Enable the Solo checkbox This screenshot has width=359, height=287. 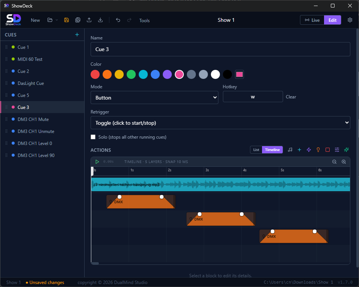coord(93,137)
